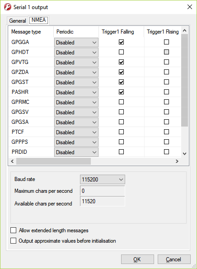Click the horizontal scrollbar thumb
Viewport: 197px width, 269px height.
coord(53,161)
